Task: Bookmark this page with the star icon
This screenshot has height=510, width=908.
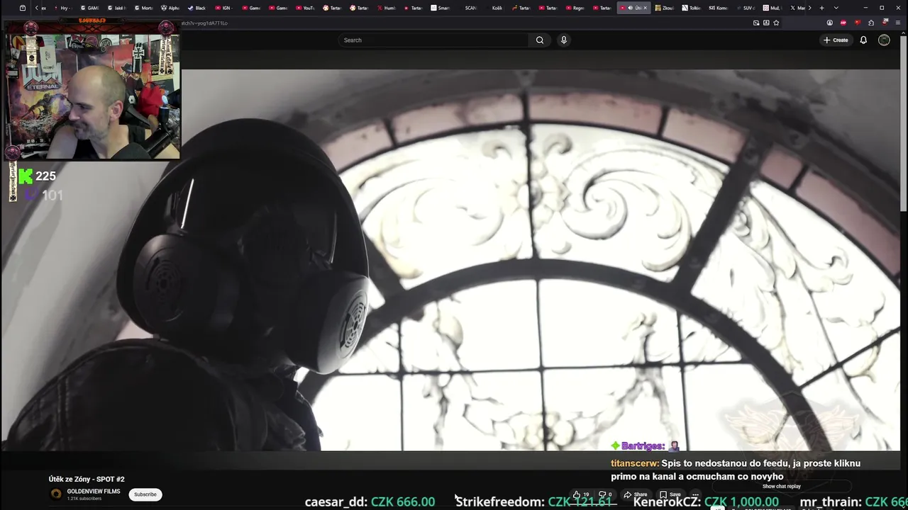Action: pyautogui.click(x=776, y=23)
